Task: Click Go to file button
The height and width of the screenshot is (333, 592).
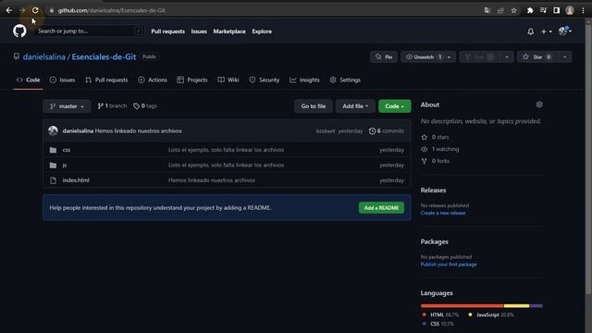Action: pos(314,106)
